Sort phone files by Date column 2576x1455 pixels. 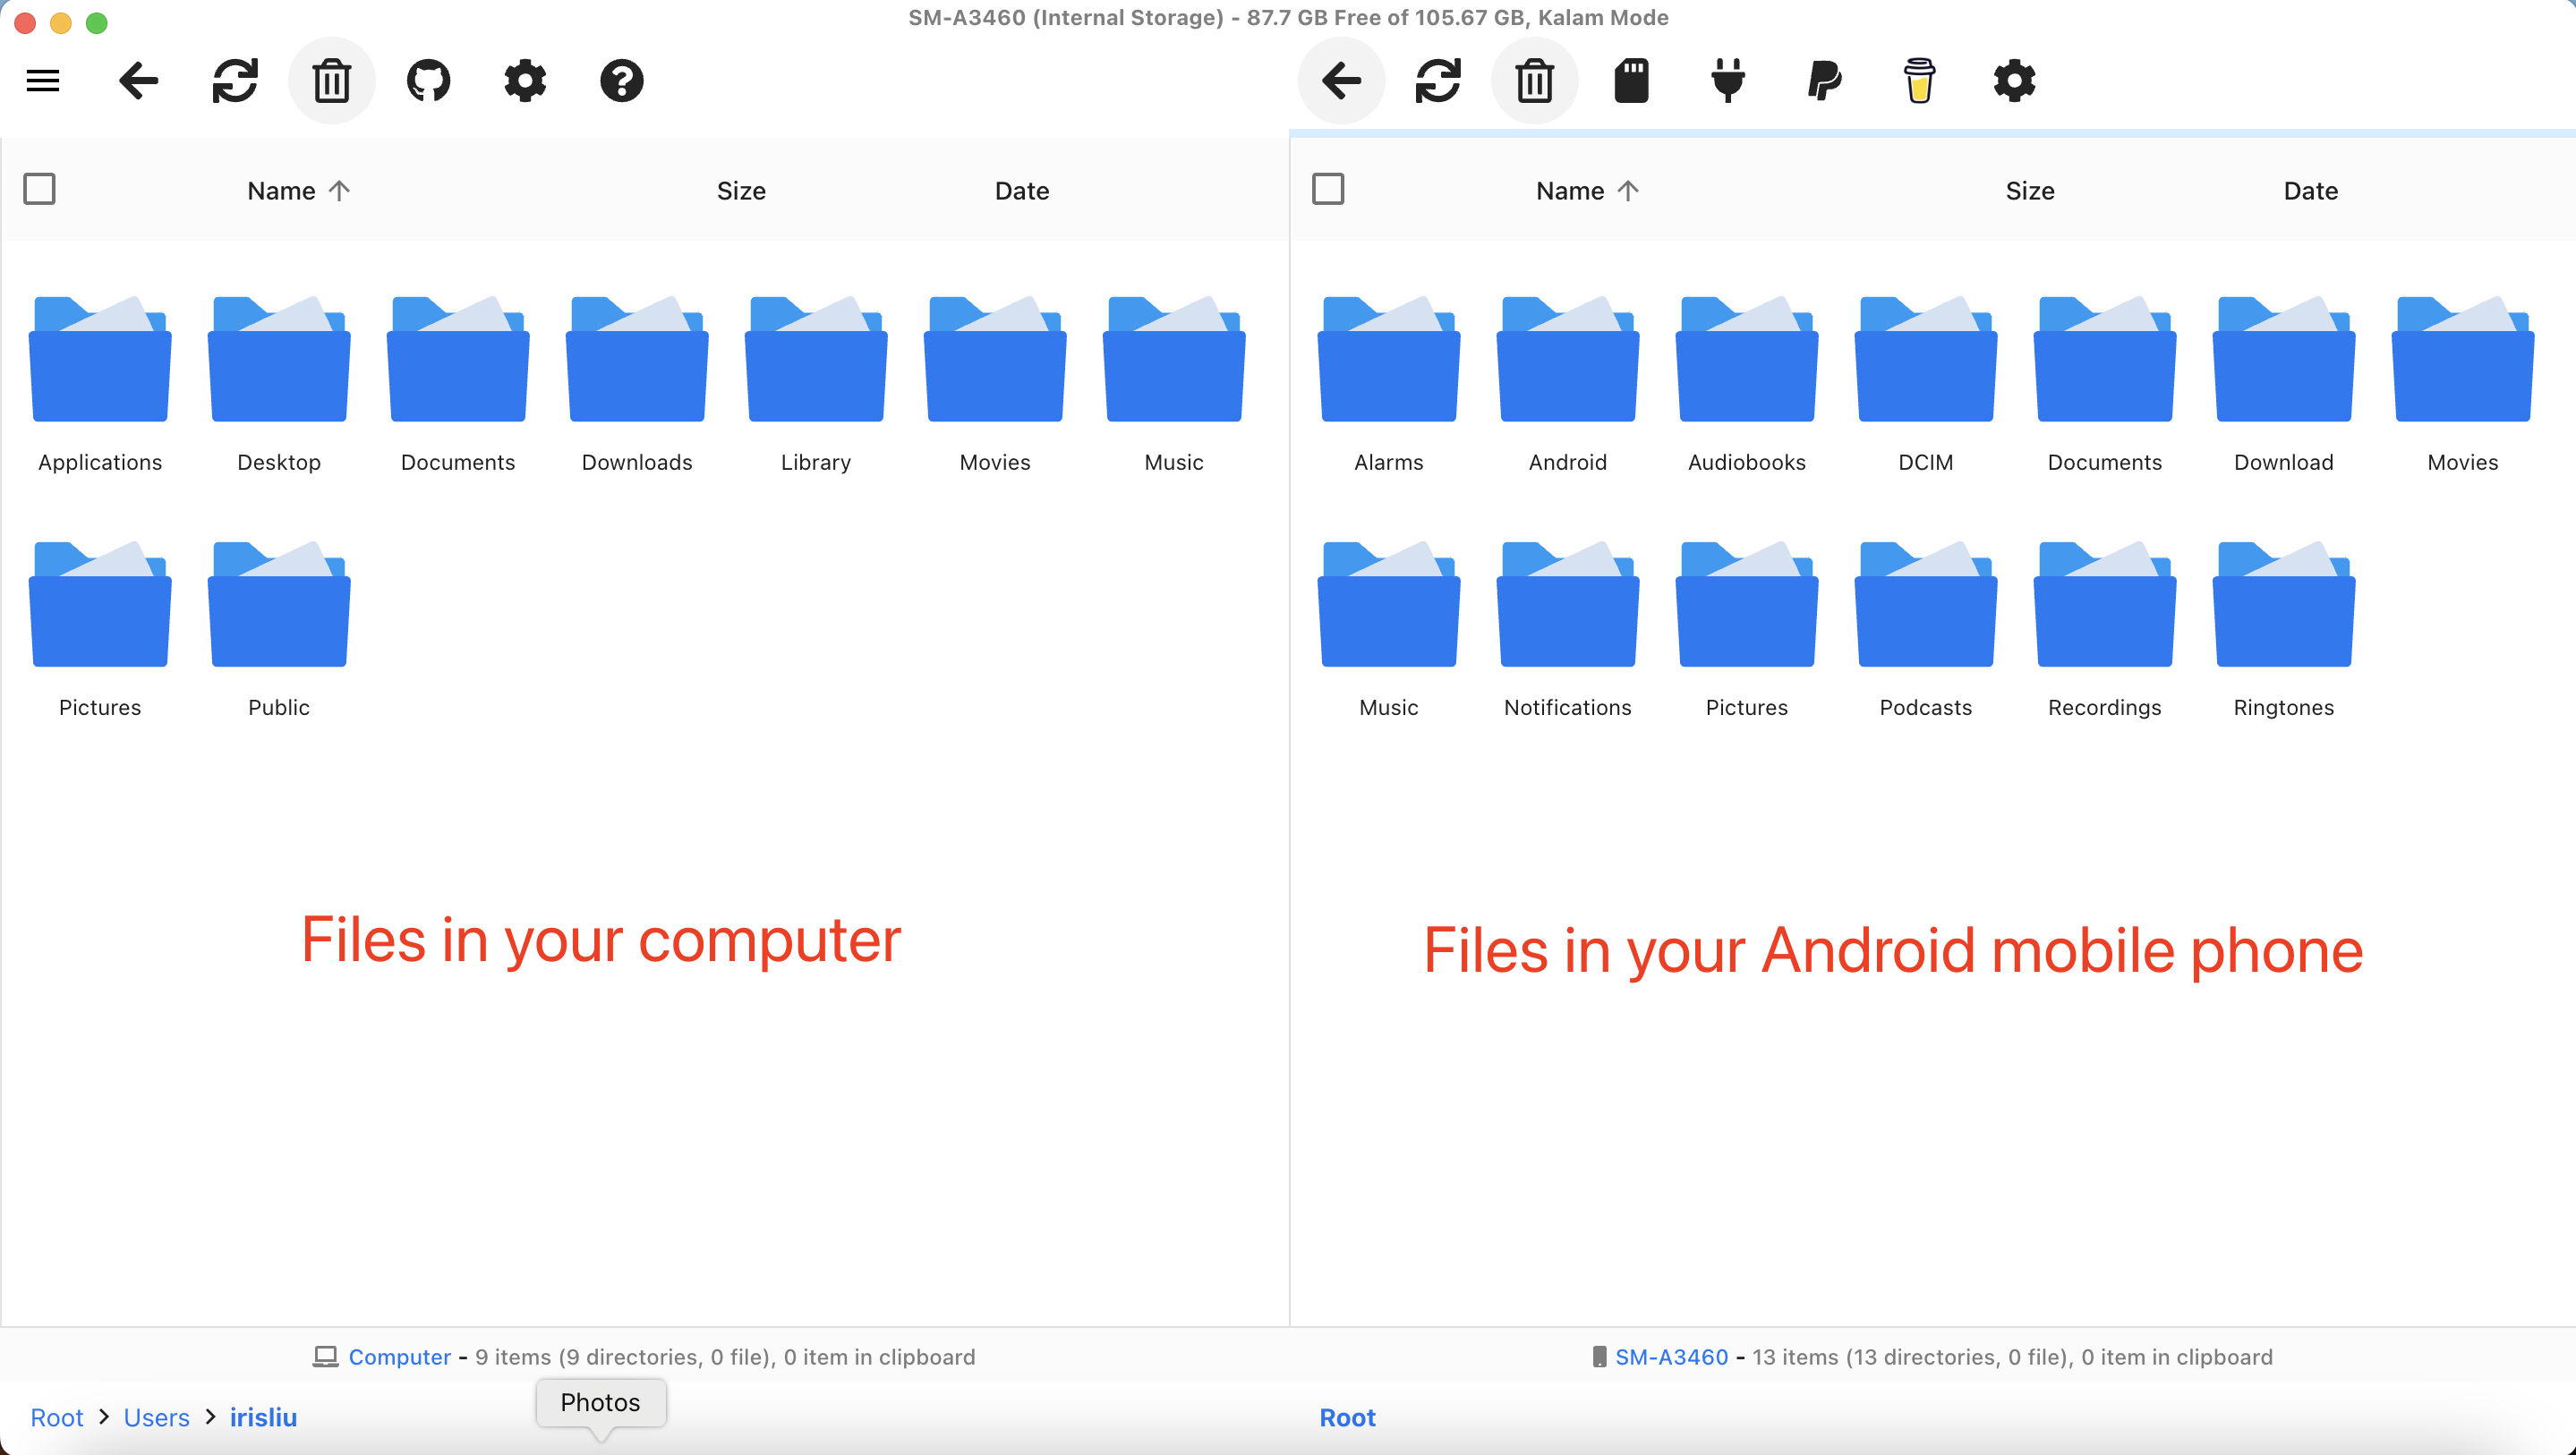2311,191
